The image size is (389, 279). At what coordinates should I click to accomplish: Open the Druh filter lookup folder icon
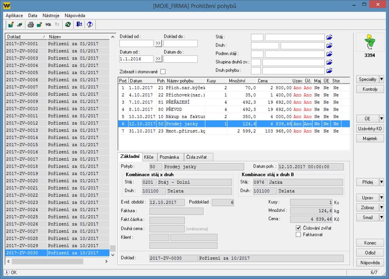(329, 46)
